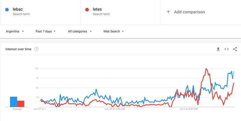Screen dimensions: 241x121
Task: Open the All categories dropdown
Action: [x=80, y=31]
